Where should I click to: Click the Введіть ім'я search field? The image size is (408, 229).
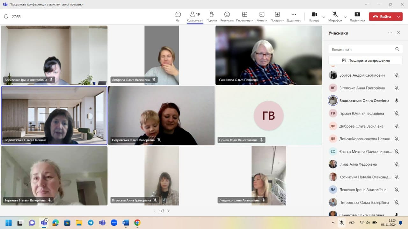pyautogui.click(x=366, y=49)
